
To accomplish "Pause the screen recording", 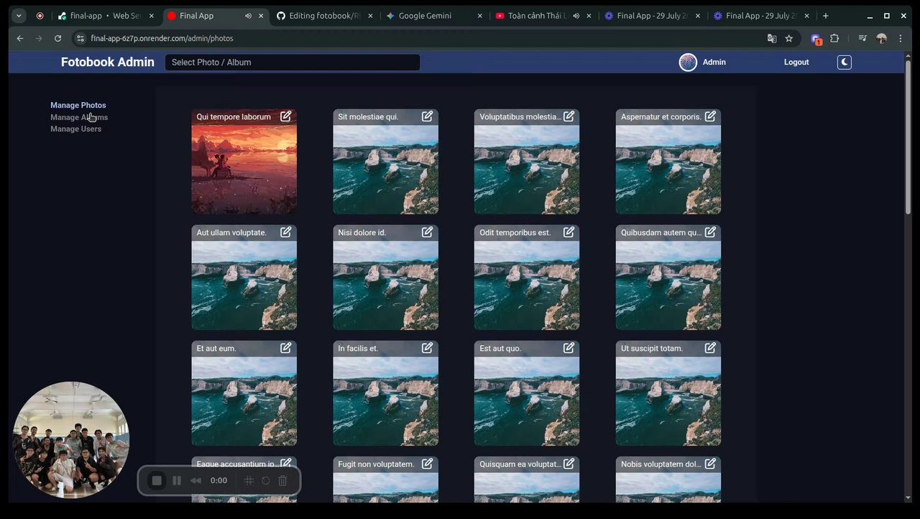I will 177,481.
